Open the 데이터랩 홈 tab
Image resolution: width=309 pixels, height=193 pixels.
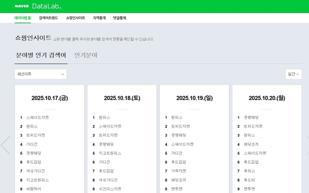[x=23, y=18]
